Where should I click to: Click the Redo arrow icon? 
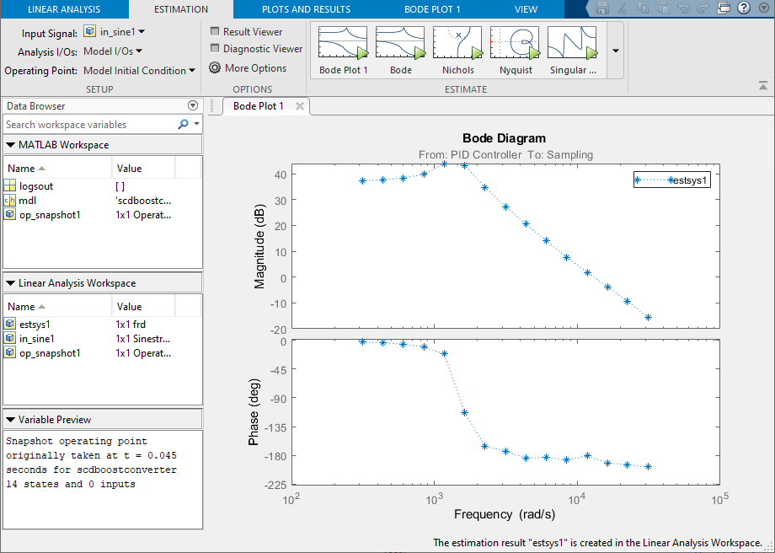pos(703,8)
